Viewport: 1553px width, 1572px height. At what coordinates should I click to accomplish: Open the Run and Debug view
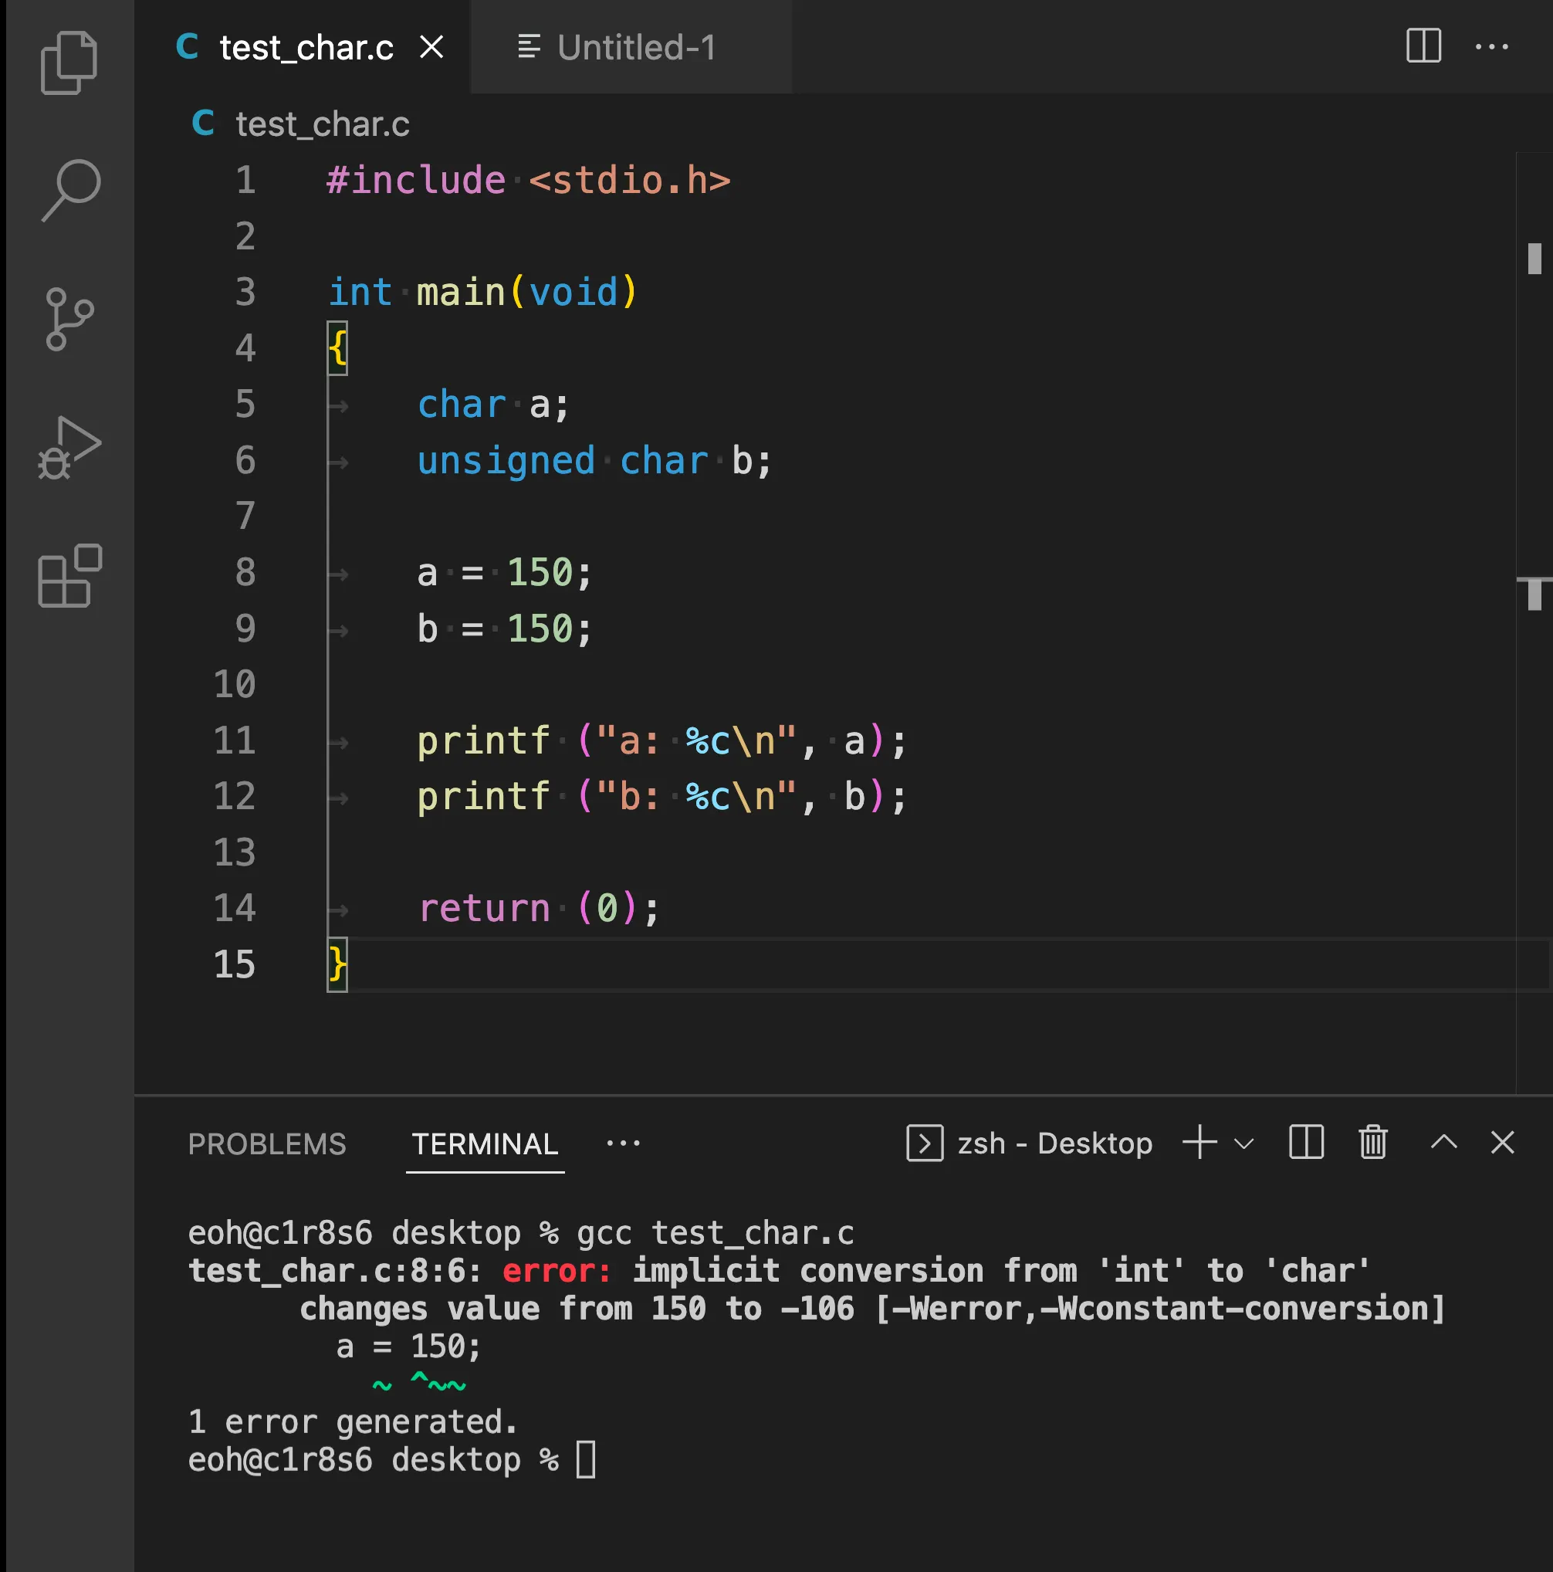69,449
